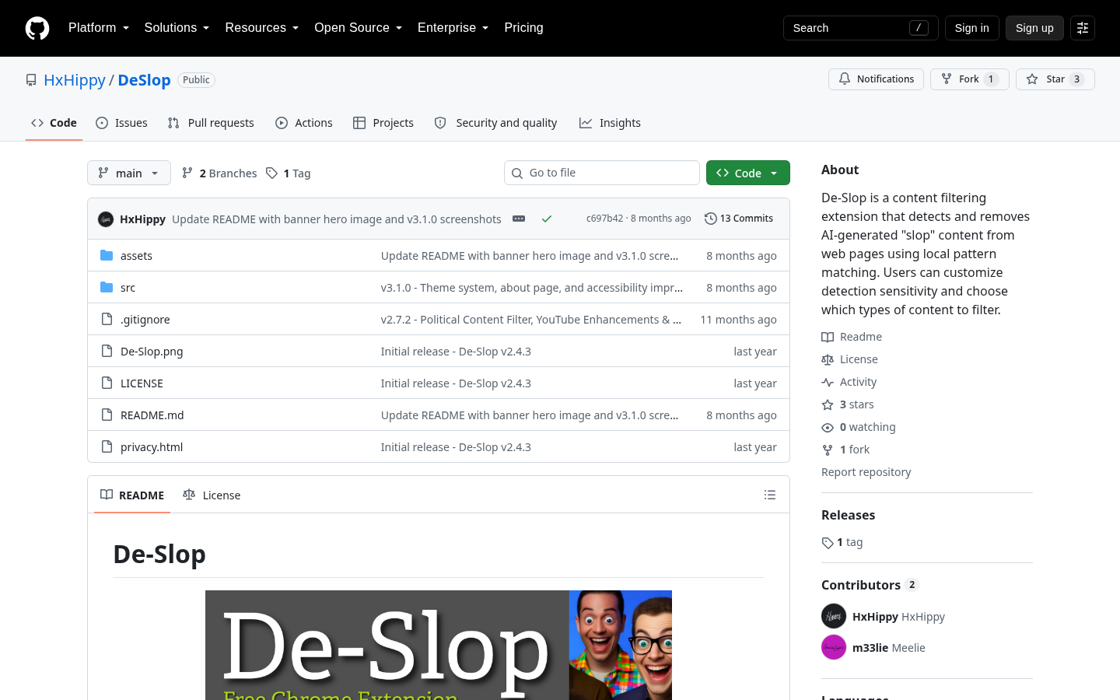Click the Go to file input

tap(602, 173)
